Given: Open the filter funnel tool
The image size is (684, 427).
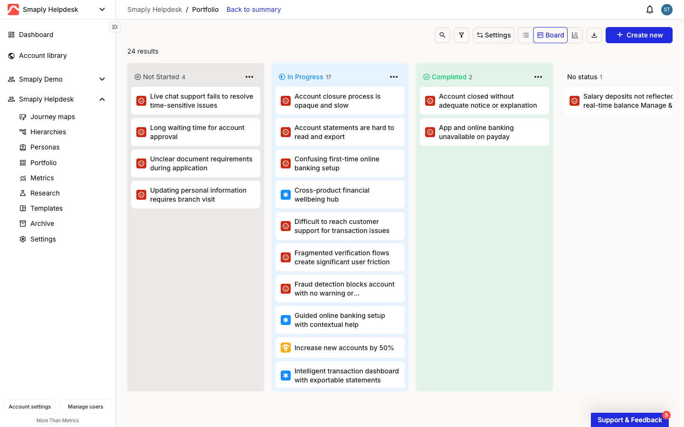Looking at the screenshot, I should tap(461, 35).
